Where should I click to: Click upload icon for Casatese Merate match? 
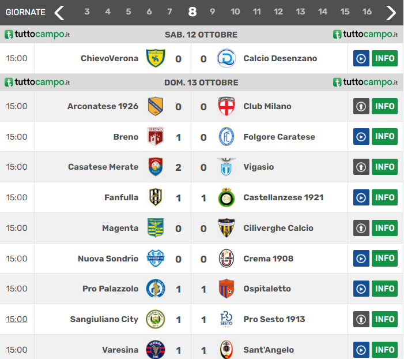click(361, 167)
